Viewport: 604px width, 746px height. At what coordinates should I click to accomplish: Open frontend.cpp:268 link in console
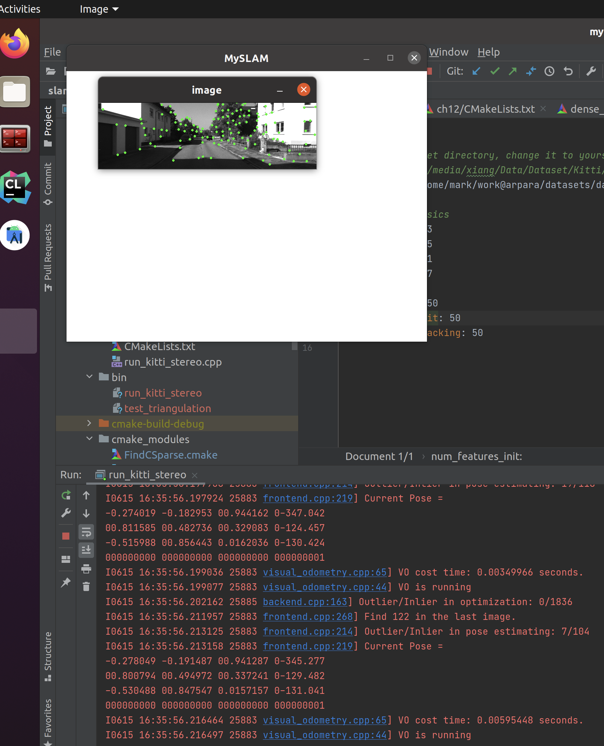click(x=308, y=616)
